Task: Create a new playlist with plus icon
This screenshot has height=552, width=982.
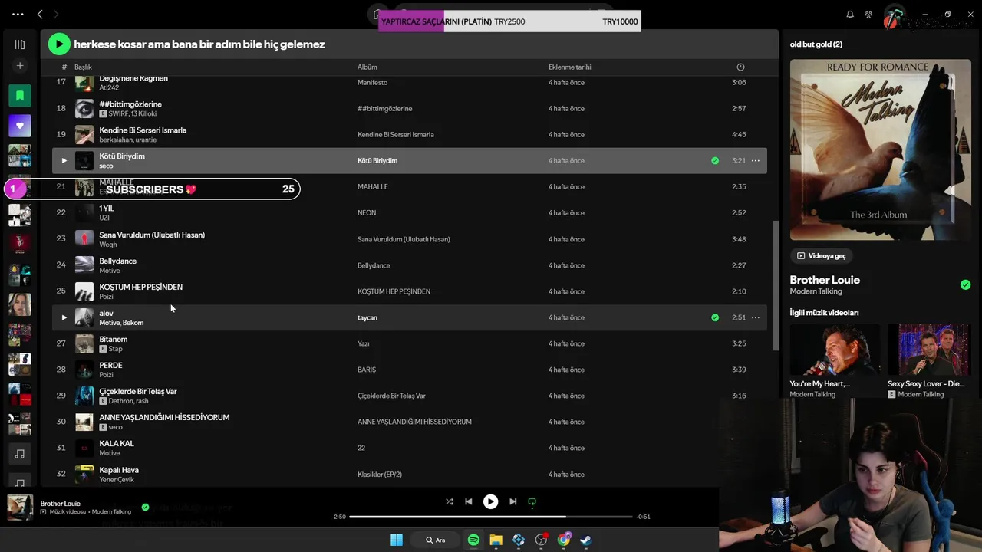Action: pos(20,66)
